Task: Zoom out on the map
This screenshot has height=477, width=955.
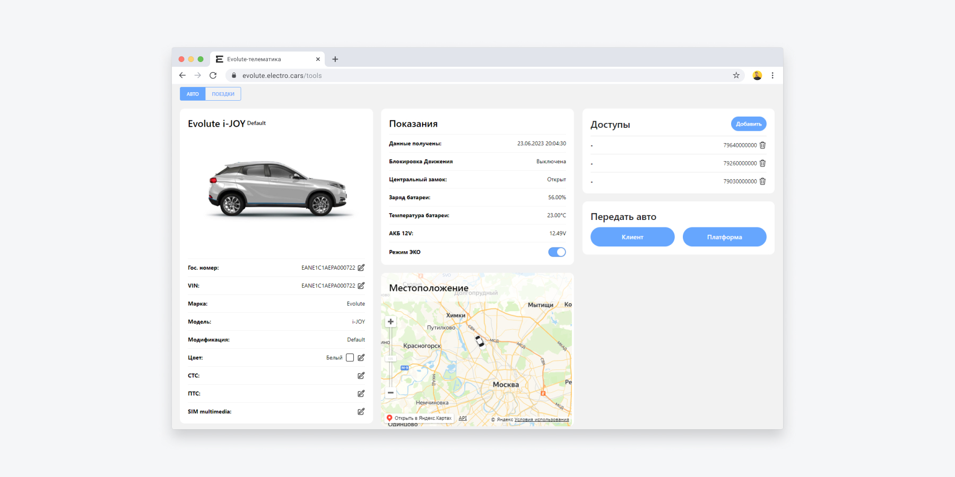Action: tap(390, 393)
